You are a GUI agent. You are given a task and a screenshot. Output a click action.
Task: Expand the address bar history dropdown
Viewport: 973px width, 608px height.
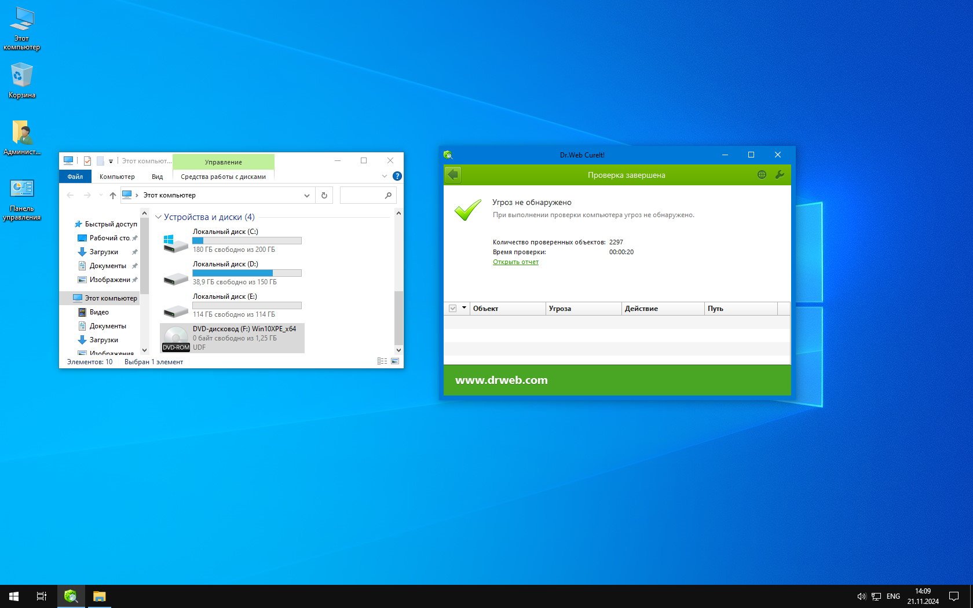(x=307, y=196)
